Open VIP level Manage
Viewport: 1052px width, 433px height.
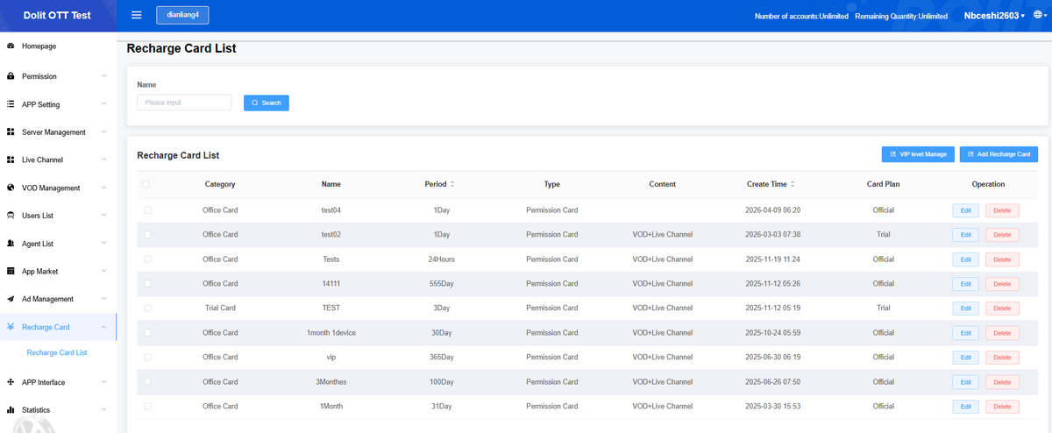click(918, 154)
